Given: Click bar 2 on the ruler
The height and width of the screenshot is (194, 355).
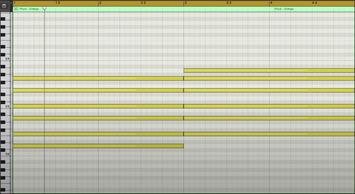Looking at the screenshot, I should tap(100, 3).
